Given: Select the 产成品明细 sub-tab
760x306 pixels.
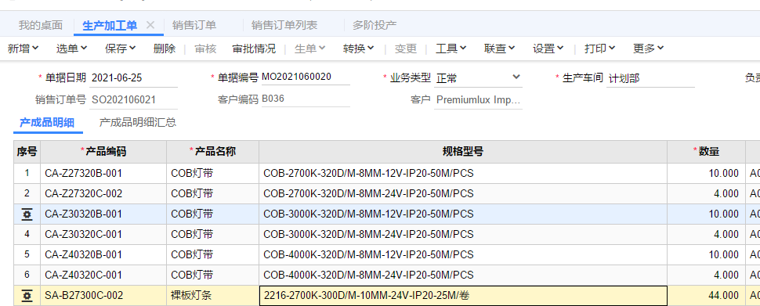Looking at the screenshot, I should (47, 123).
